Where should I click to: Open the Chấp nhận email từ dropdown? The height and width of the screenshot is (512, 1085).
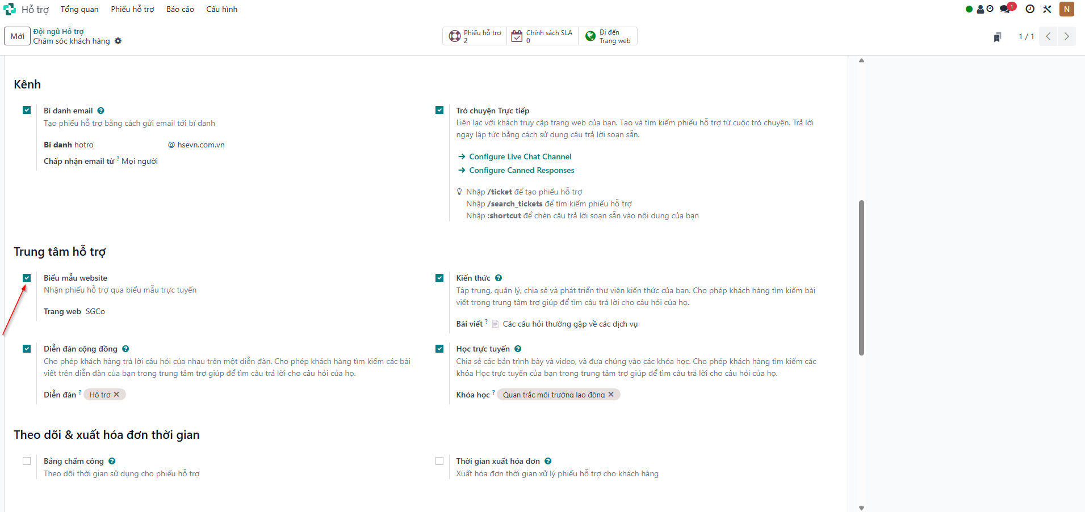point(140,161)
